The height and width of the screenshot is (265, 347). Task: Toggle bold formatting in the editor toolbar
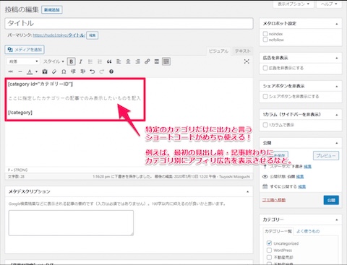coord(72,61)
